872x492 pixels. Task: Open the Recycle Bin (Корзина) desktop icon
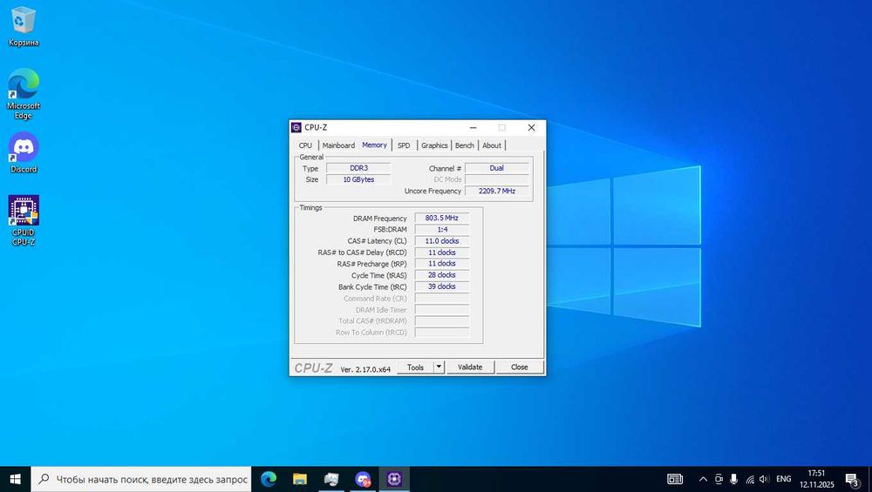click(24, 27)
